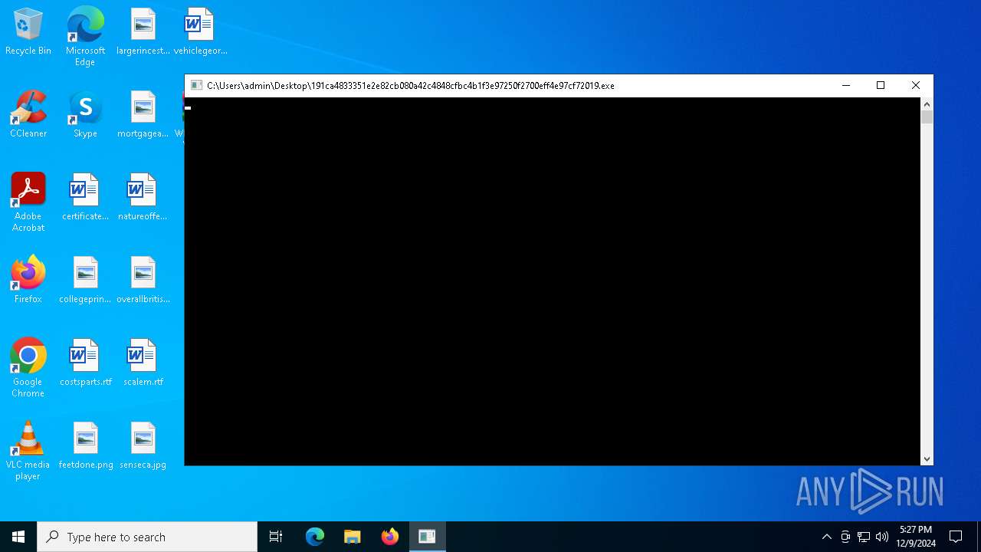
Task: Click the console window system menu icon
Action: coord(196,85)
